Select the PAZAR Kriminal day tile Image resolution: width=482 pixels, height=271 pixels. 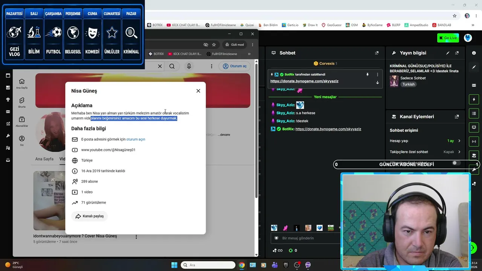click(x=131, y=34)
